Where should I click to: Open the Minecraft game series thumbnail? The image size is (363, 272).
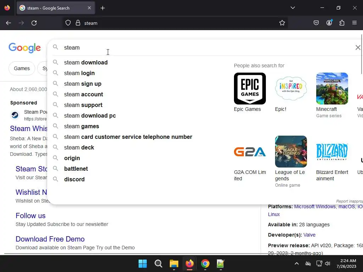pyautogui.click(x=332, y=89)
